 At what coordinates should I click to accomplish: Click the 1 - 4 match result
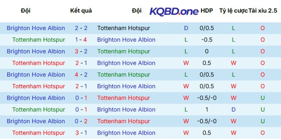click(x=81, y=40)
